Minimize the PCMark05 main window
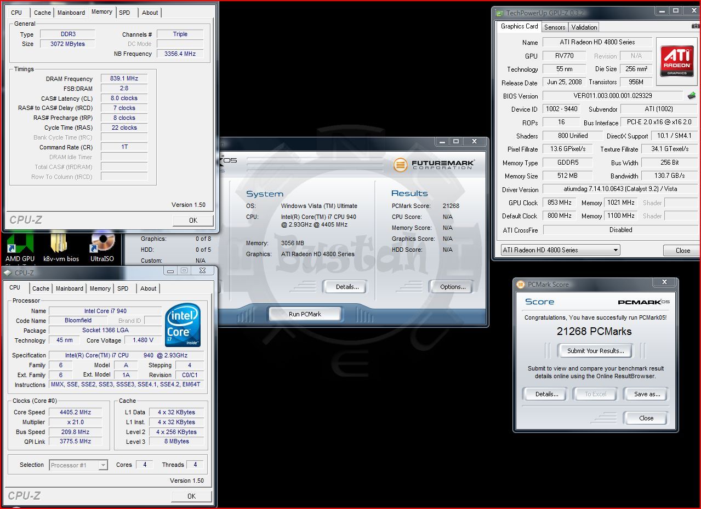The width and height of the screenshot is (701, 509). [x=443, y=141]
